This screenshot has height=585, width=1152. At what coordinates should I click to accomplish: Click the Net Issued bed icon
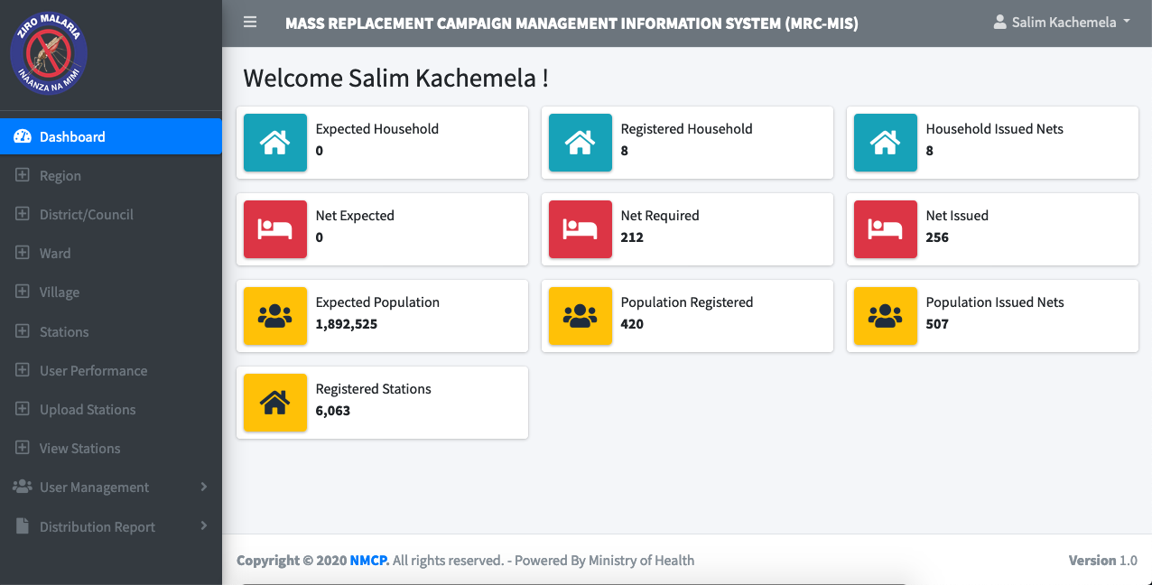886,229
